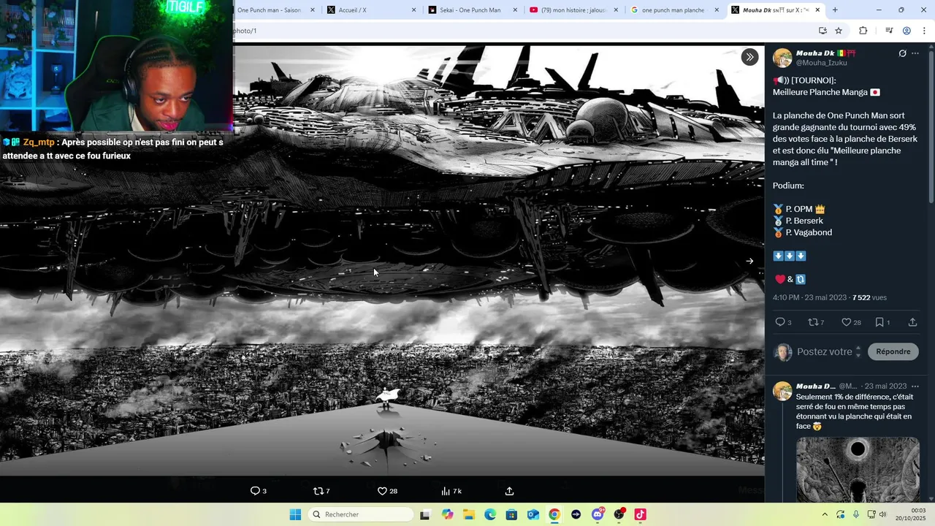935x526 pixels.
Task: Open OBS Studio from taskbar
Action: [619, 514]
